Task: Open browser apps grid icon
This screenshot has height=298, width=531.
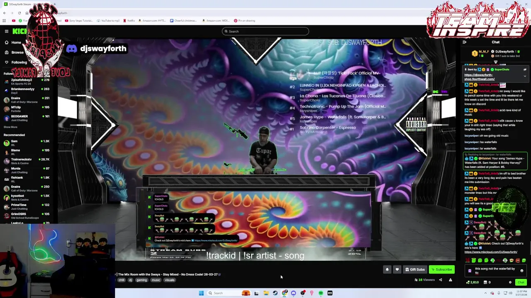Action: coord(4,21)
